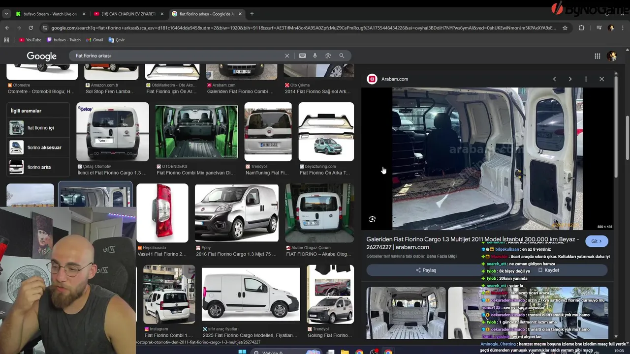Viewport: 630px width, 354px height.
Task: Go back in the browser
Action: pyautogui.click(x=7, y=28)
